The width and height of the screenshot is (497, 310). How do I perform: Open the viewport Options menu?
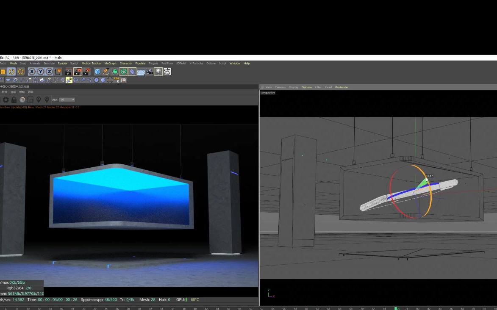click(x=306, y=87)
